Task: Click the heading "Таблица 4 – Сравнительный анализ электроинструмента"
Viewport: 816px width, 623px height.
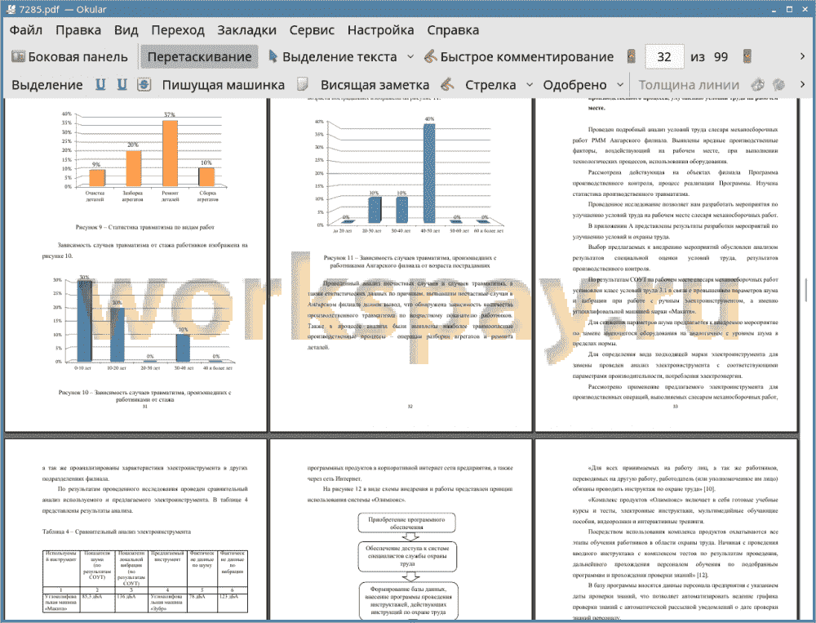Action: [117, 532]
